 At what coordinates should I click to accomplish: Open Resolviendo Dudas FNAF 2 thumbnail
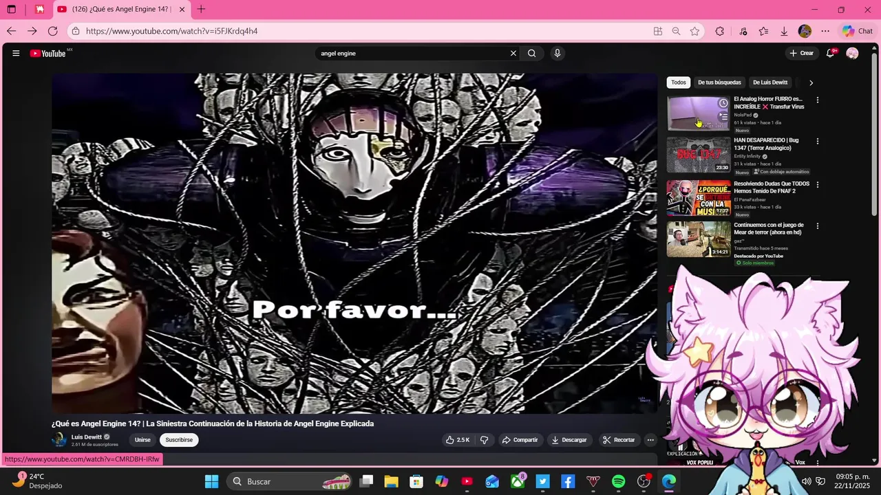pyautogui.click(x=698, y=197)
